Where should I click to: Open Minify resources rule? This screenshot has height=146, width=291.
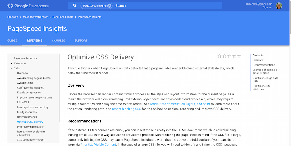coord(27,112)
